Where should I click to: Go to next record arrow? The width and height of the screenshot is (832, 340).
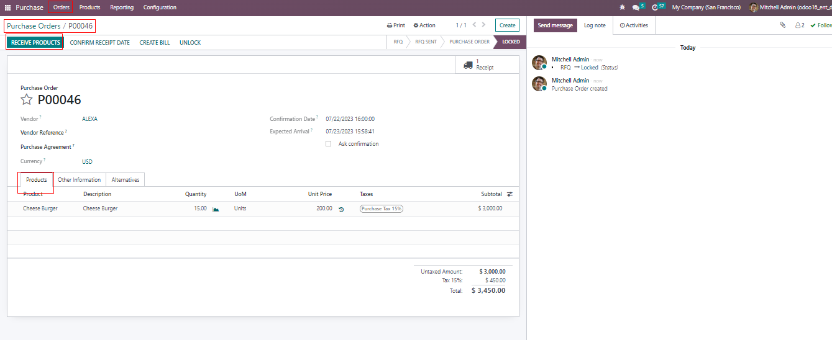pos(483,25)
